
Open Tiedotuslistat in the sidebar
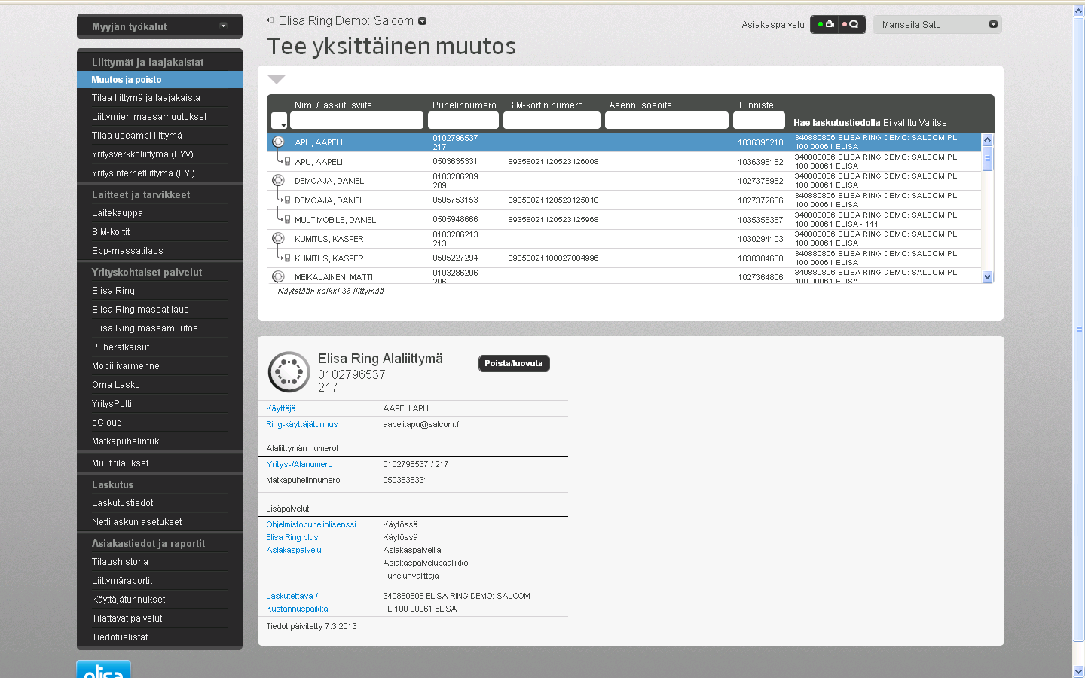click(120, 637)
